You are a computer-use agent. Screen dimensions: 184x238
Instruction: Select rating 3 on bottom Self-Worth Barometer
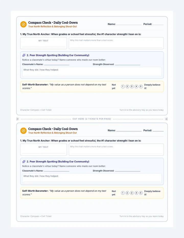click(132, 193)
